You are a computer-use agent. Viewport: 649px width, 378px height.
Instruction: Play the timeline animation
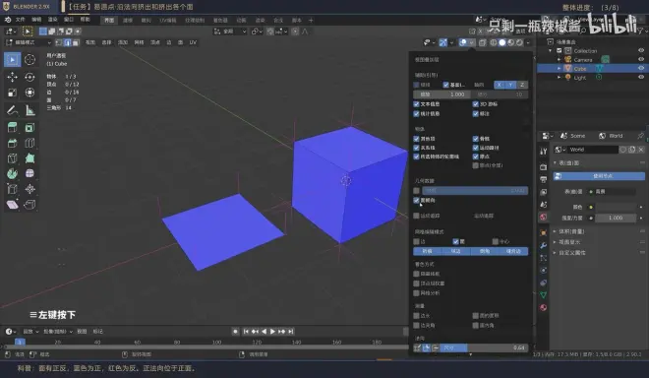272,331
